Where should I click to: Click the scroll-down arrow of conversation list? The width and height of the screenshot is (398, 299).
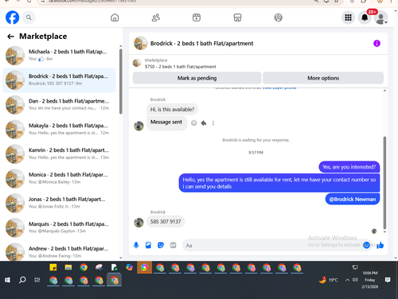click(x=121, y=258)
